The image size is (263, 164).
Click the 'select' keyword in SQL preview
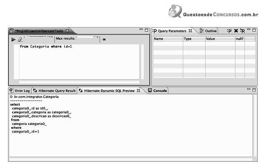click(x=15, y=104)
